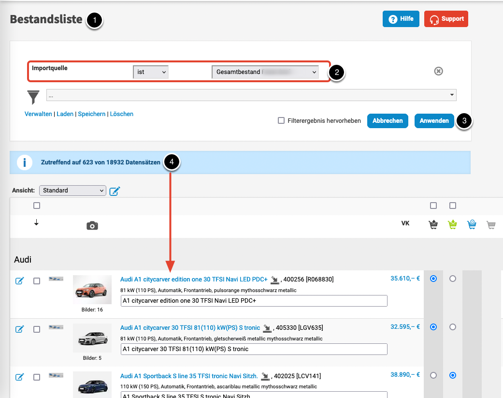This screenshot has width=503, height=398.
Task: Open the 'ist' operator dropdown
Action: click(x=151, y=72)
